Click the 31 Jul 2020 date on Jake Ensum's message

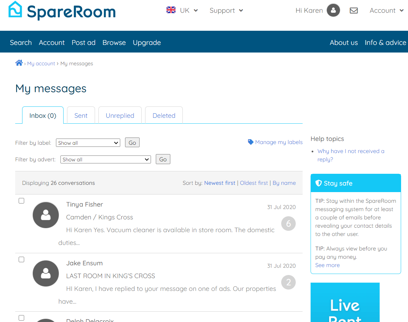pos(281,266)
